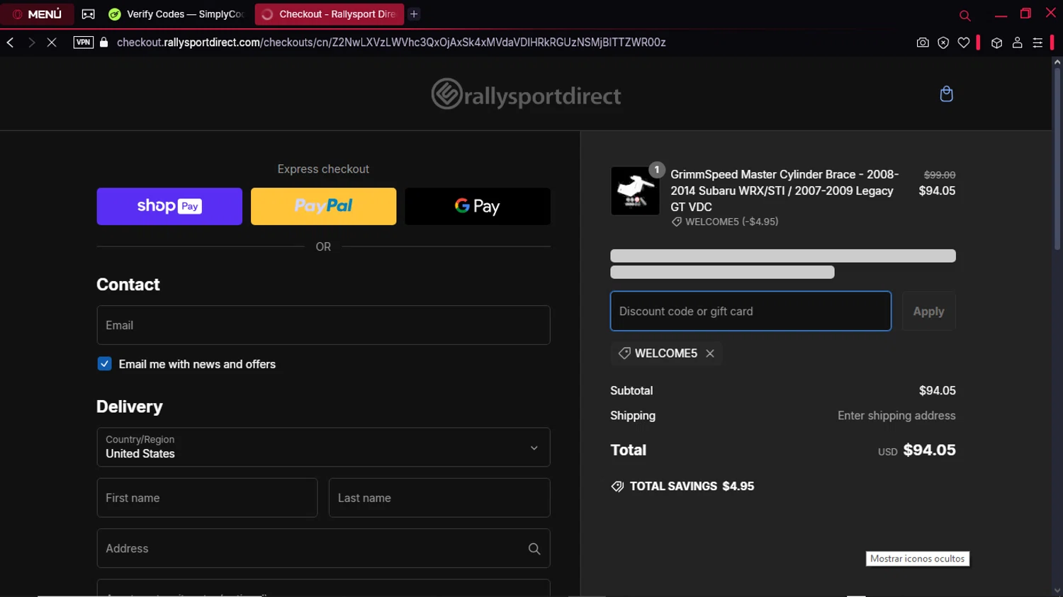Click the Discount code or gift card field
The width and height of the screenshot is (1063, 597).
coord(750,311)
